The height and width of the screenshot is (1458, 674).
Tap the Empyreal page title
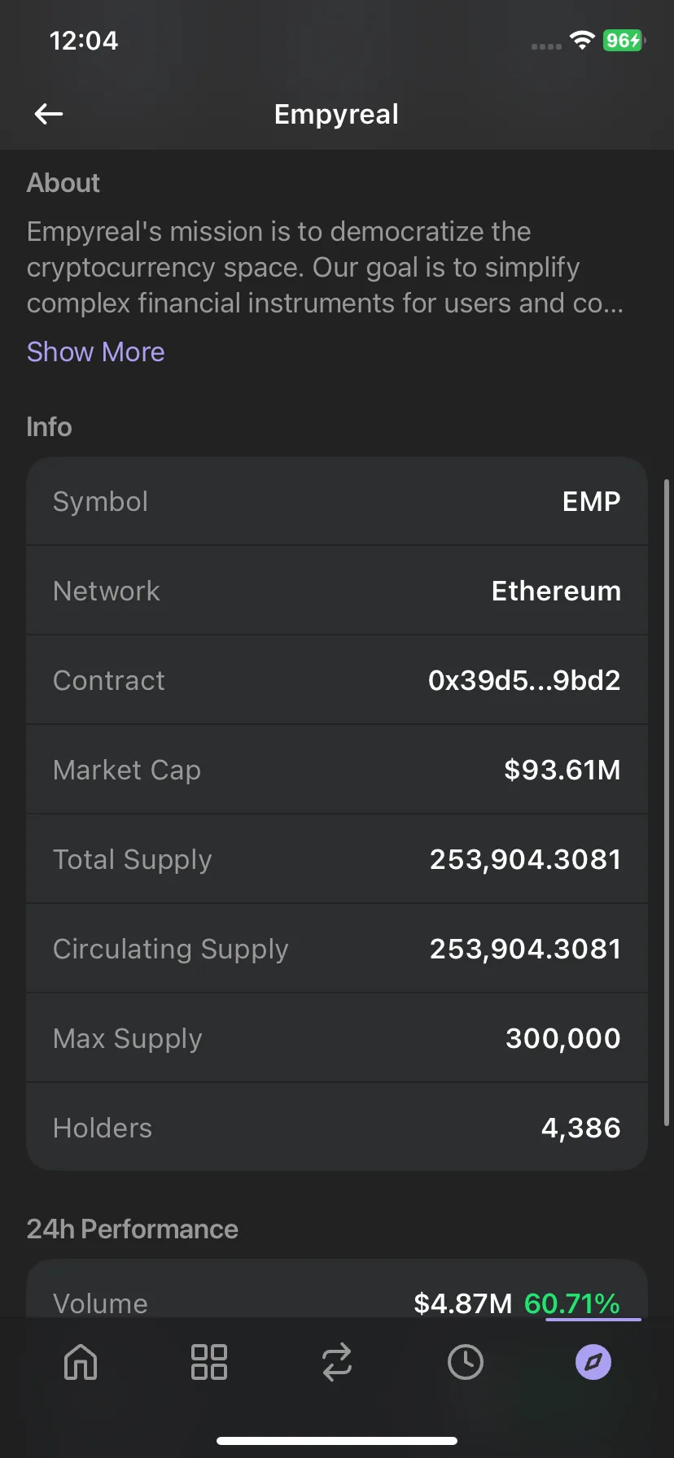[x=336, y=114]
